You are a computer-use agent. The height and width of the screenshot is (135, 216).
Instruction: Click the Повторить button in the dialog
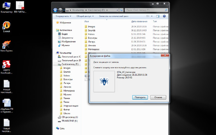[140, 97]
